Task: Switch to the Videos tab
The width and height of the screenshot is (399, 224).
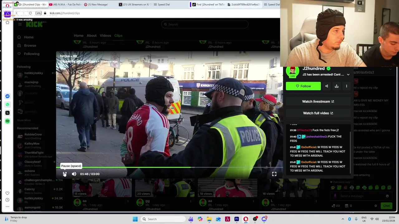Action: (x=105, y=35)
